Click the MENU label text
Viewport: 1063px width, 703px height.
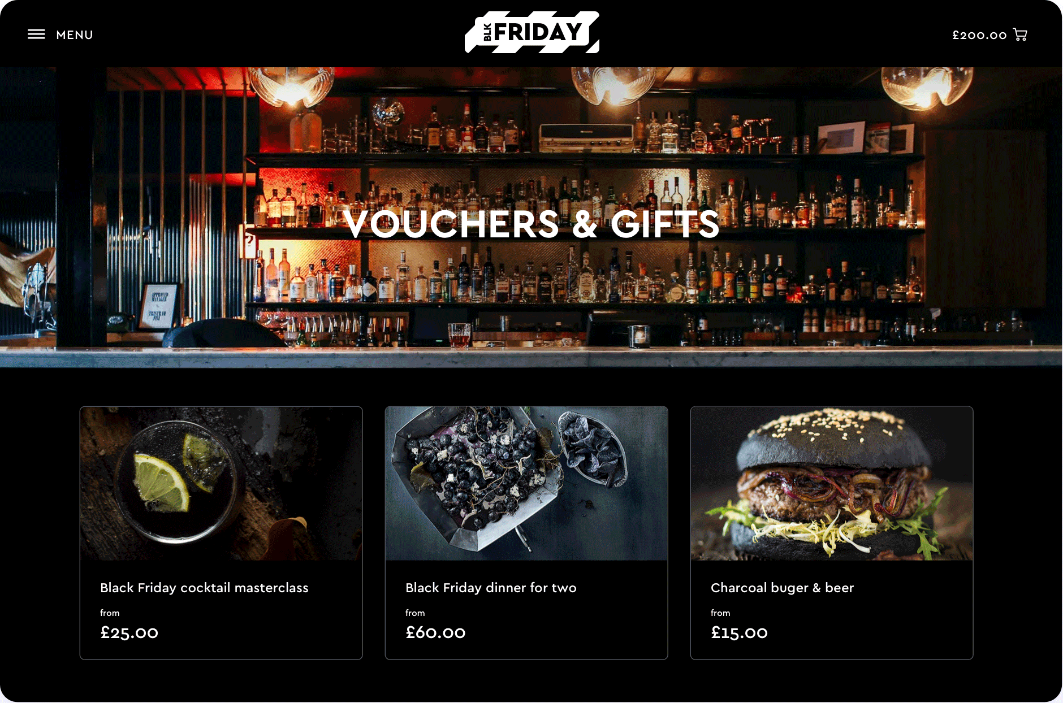[75, 35]
